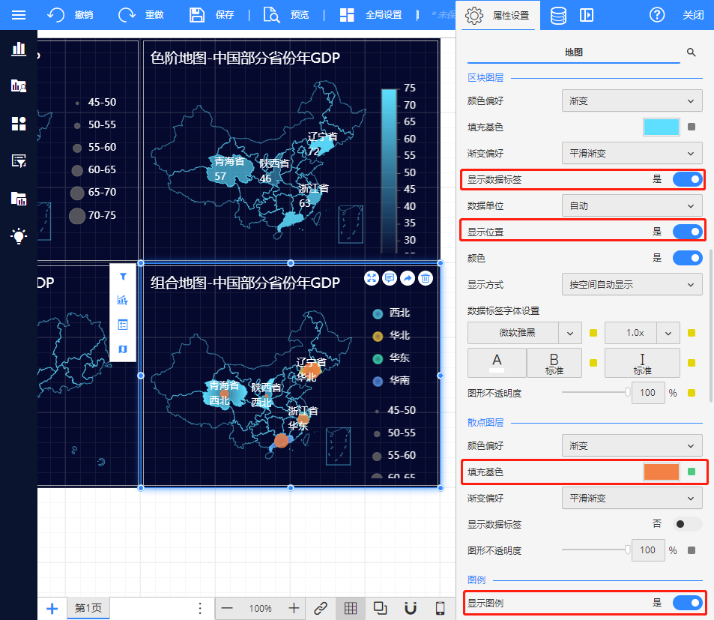Viewport: 714px width, 620px height.
Task: Click the trash icon on 组合地图 chart
Action: tap(426, 278)
